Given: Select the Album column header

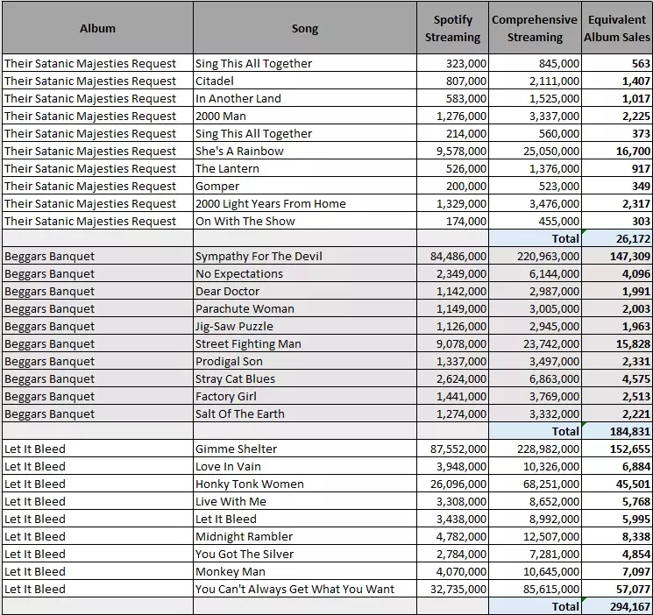Looking at the screenshot, I should (x=97, y=28).
